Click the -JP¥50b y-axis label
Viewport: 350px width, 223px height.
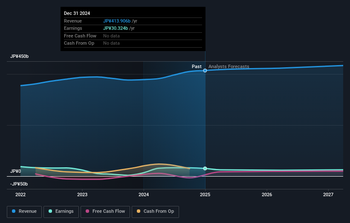pos(19,184)
